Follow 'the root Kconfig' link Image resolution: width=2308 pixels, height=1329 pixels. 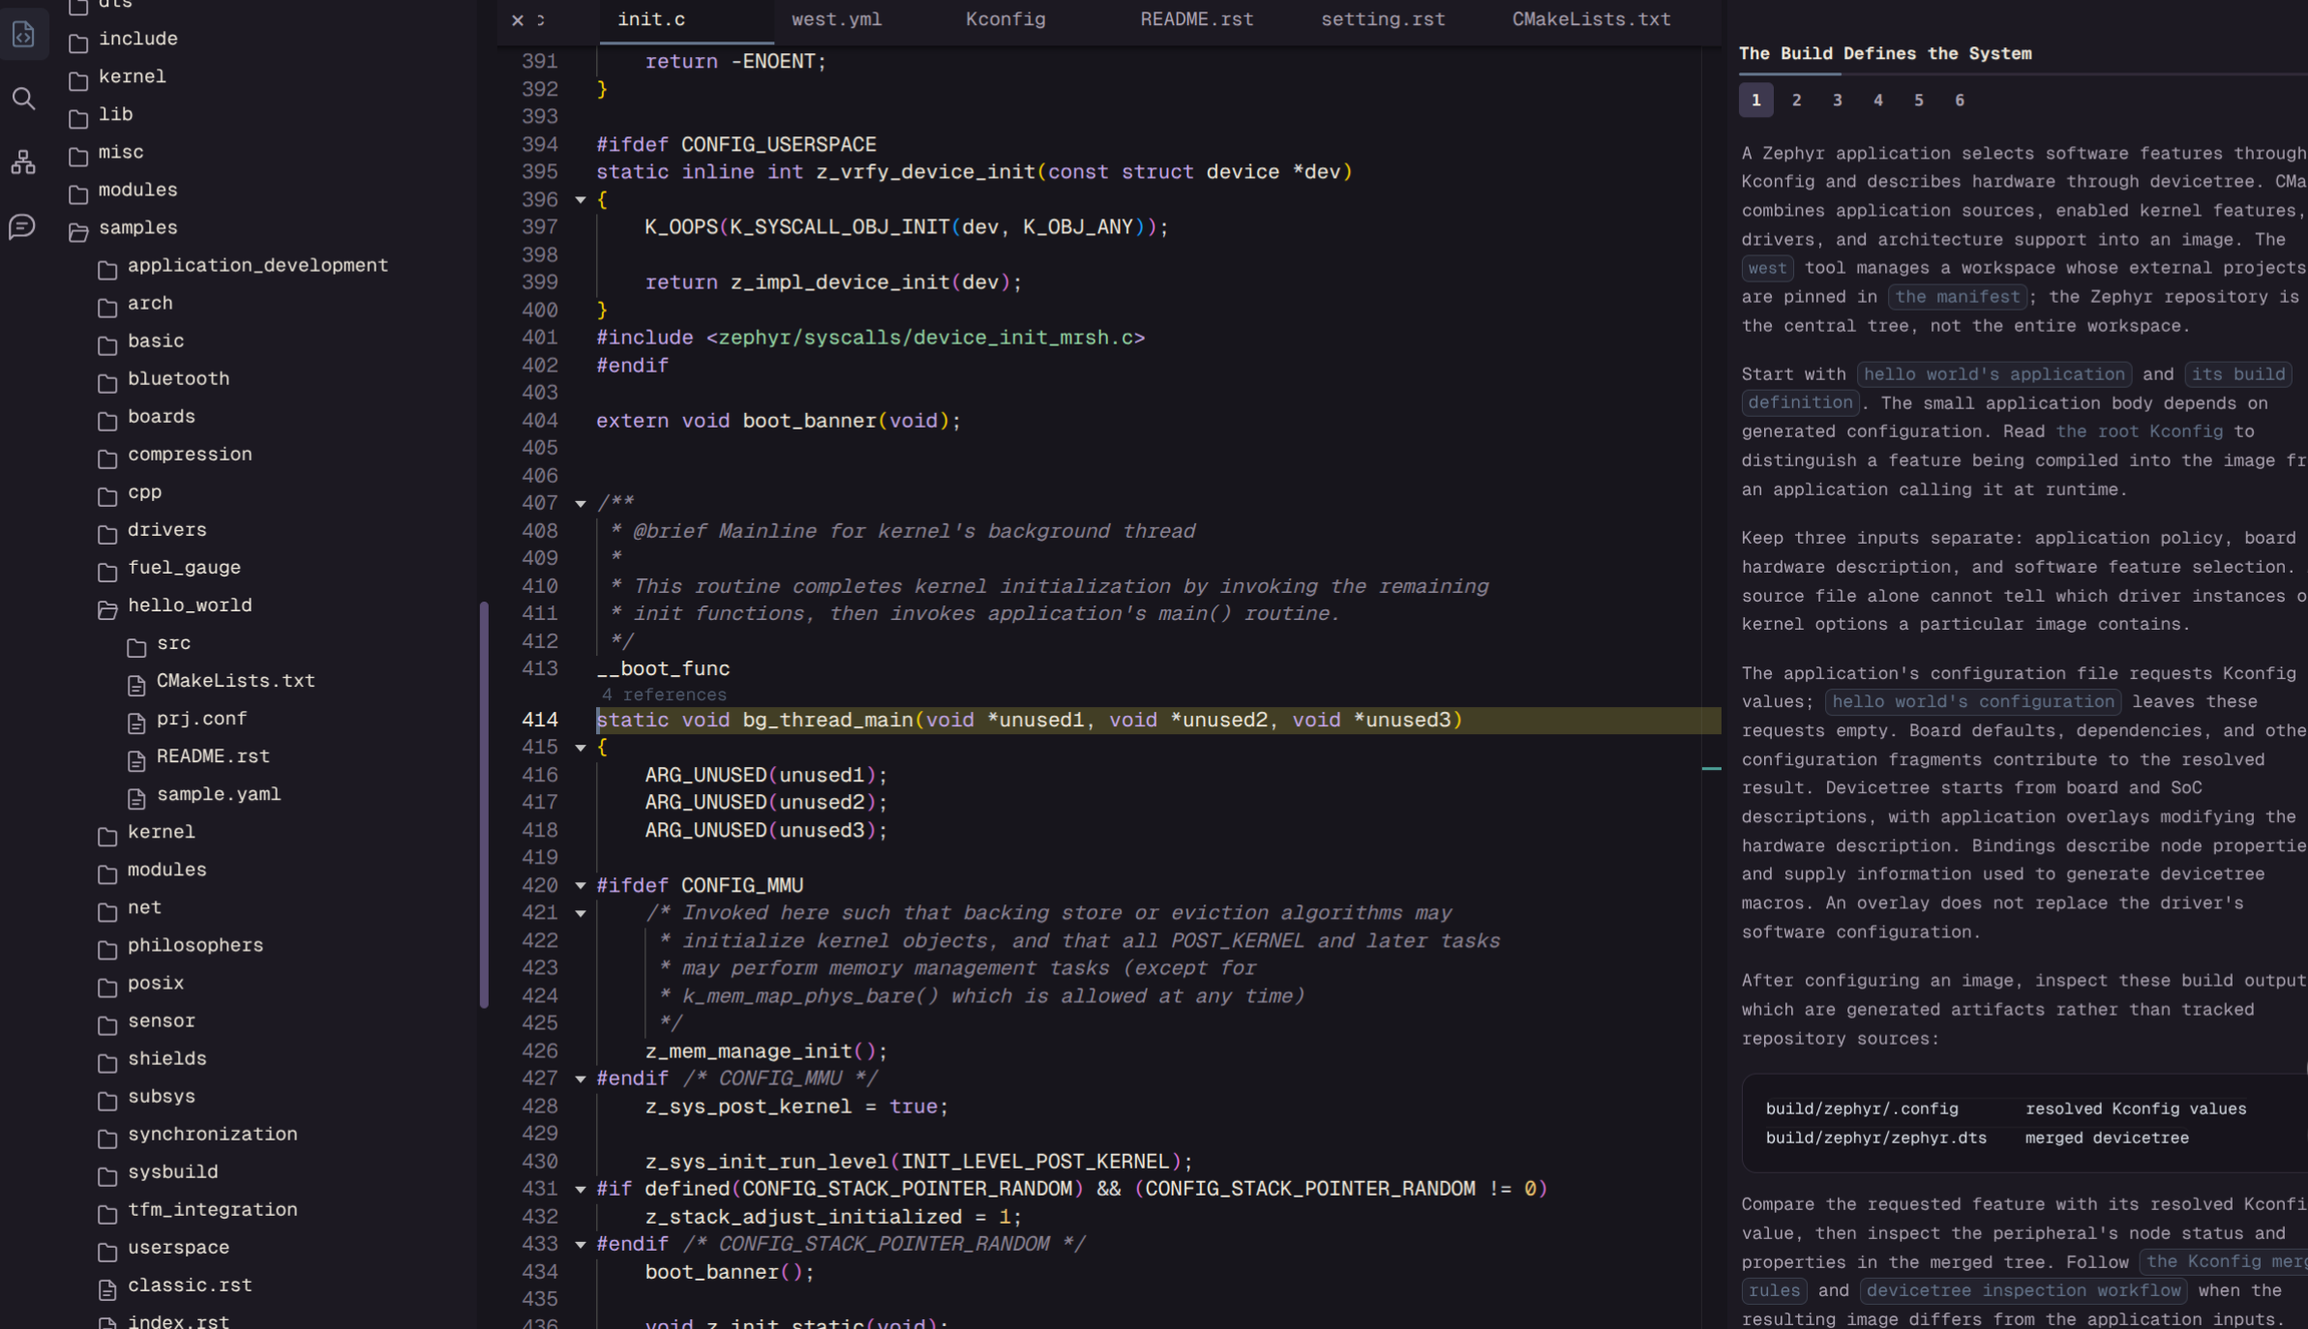click(x=2139, y=431)
